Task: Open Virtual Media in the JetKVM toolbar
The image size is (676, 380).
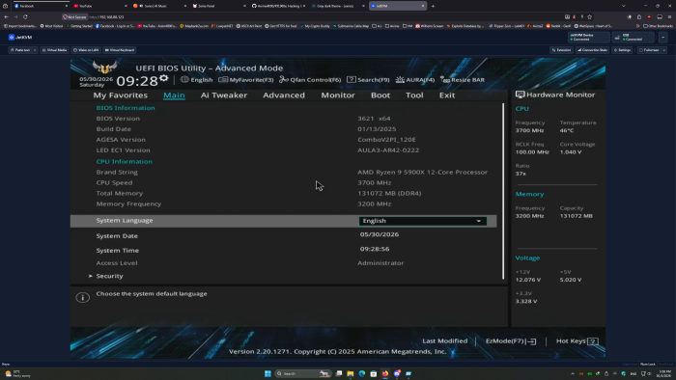Action: 54,50
